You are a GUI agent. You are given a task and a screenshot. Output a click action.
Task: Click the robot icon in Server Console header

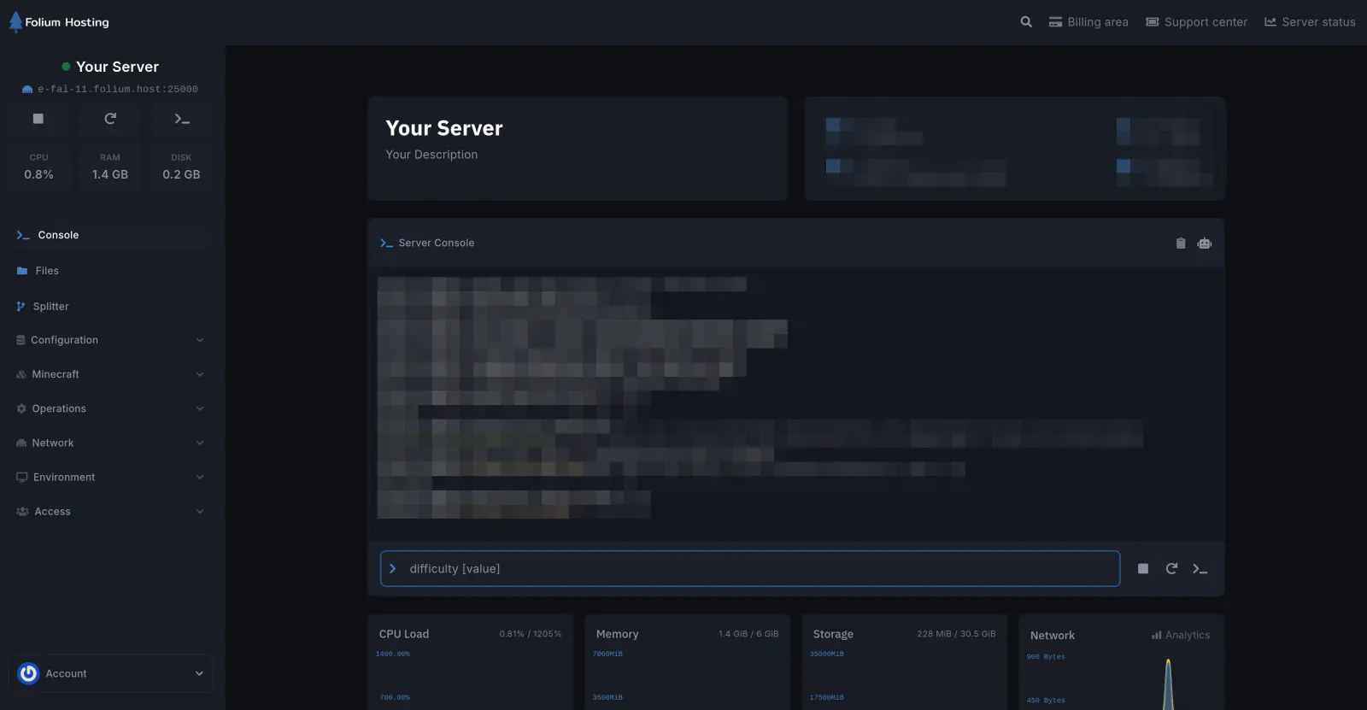point(1205,244)
